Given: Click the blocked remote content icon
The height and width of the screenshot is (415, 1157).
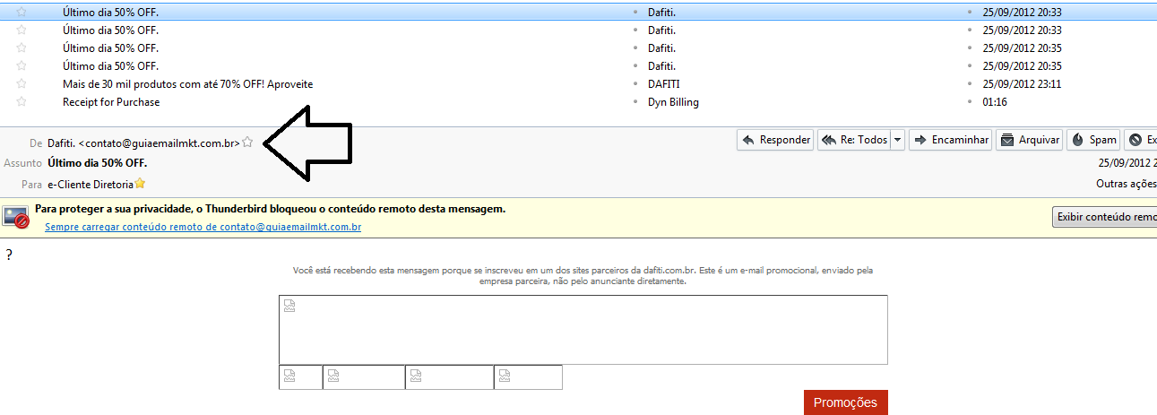Looking at the screenshot, I should (x=17, y=217).
